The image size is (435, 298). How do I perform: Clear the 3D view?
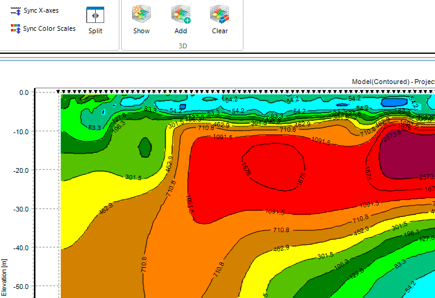point(220,20)
